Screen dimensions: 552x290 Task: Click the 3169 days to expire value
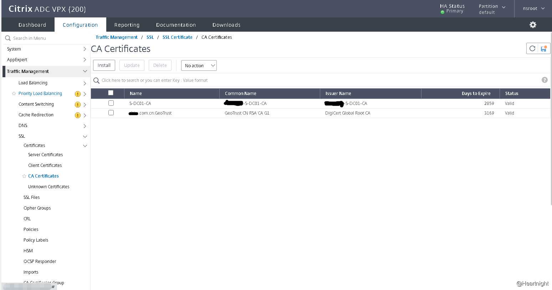(489, 113)
